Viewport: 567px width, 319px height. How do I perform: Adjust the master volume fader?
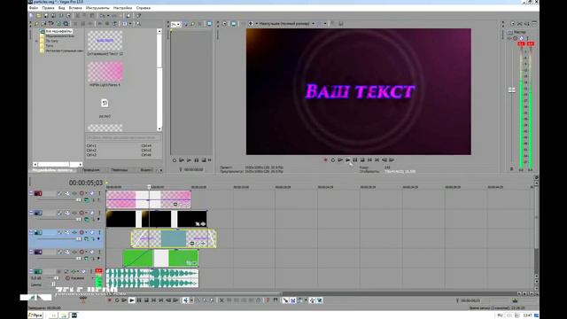coord(512,90)
